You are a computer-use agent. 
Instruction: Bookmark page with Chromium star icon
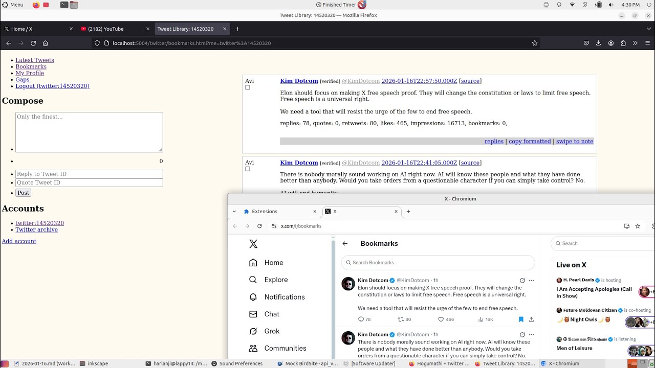point(638,226)
